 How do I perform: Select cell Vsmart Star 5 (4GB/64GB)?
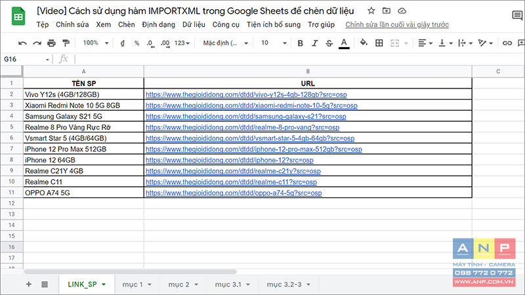84,138
